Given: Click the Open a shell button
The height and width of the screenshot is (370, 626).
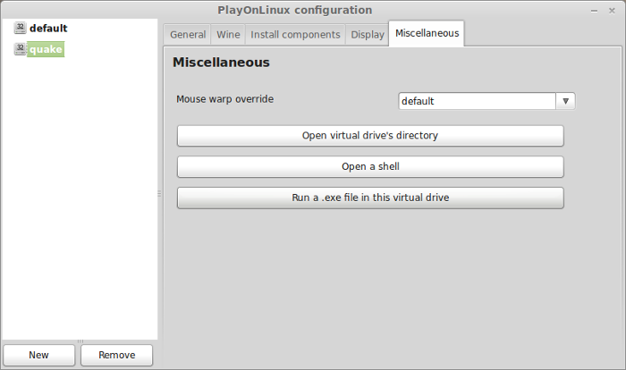Looking at the screenshot, I should (x=370, y=167).
